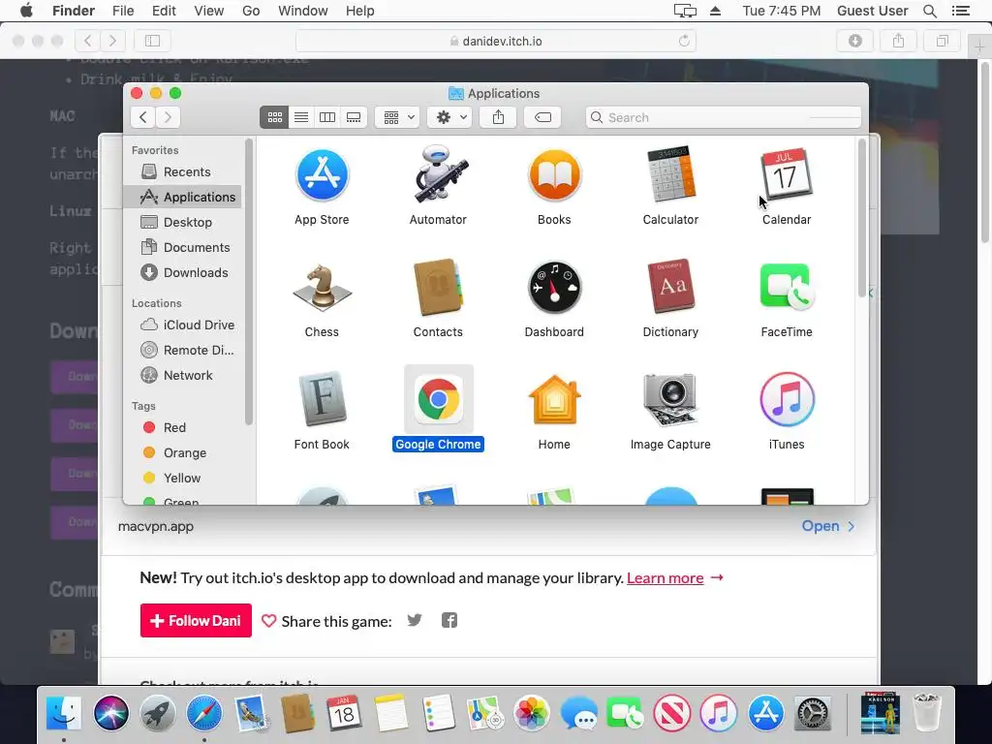Select the Font Book app icon
992x744 pixels.
322,400
